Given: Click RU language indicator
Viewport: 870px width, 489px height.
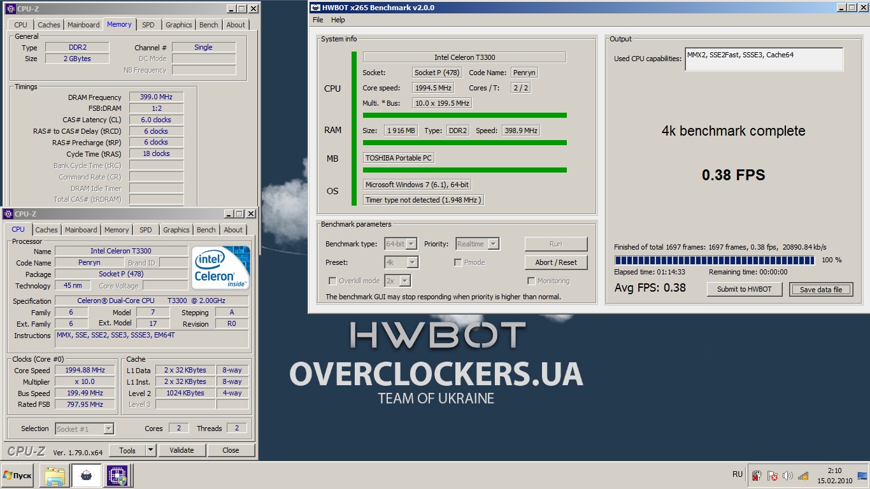Looking at the screenshot, I should pos(738,474).
